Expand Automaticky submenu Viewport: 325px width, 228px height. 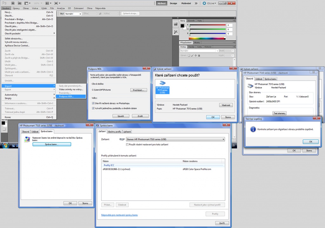(x=29, y=95)
